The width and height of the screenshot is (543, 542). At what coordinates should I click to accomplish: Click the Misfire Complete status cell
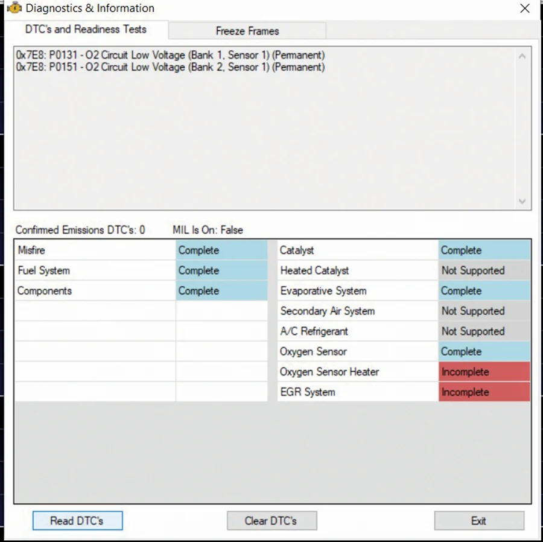pos(221,250)
